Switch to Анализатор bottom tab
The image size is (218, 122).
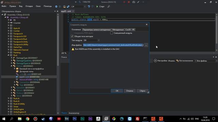(74, 113)
